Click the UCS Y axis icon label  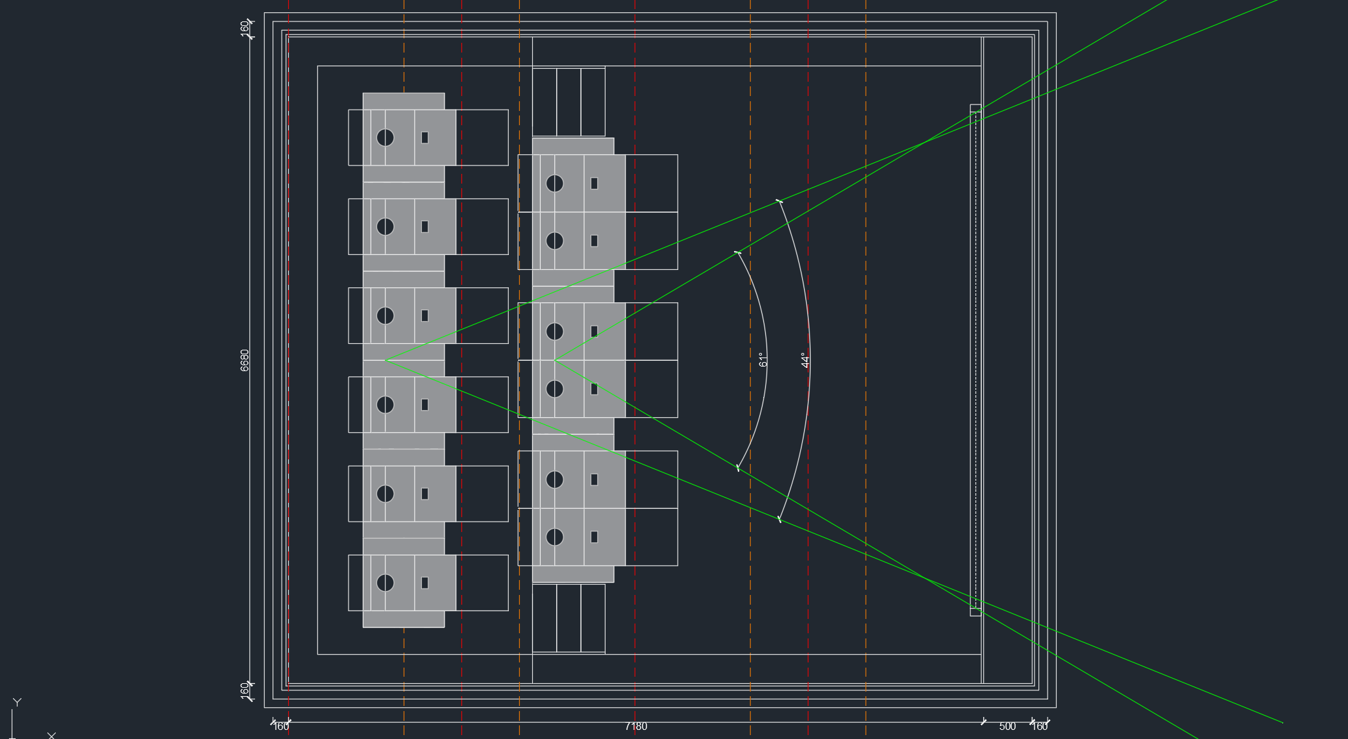coord(18,702)
